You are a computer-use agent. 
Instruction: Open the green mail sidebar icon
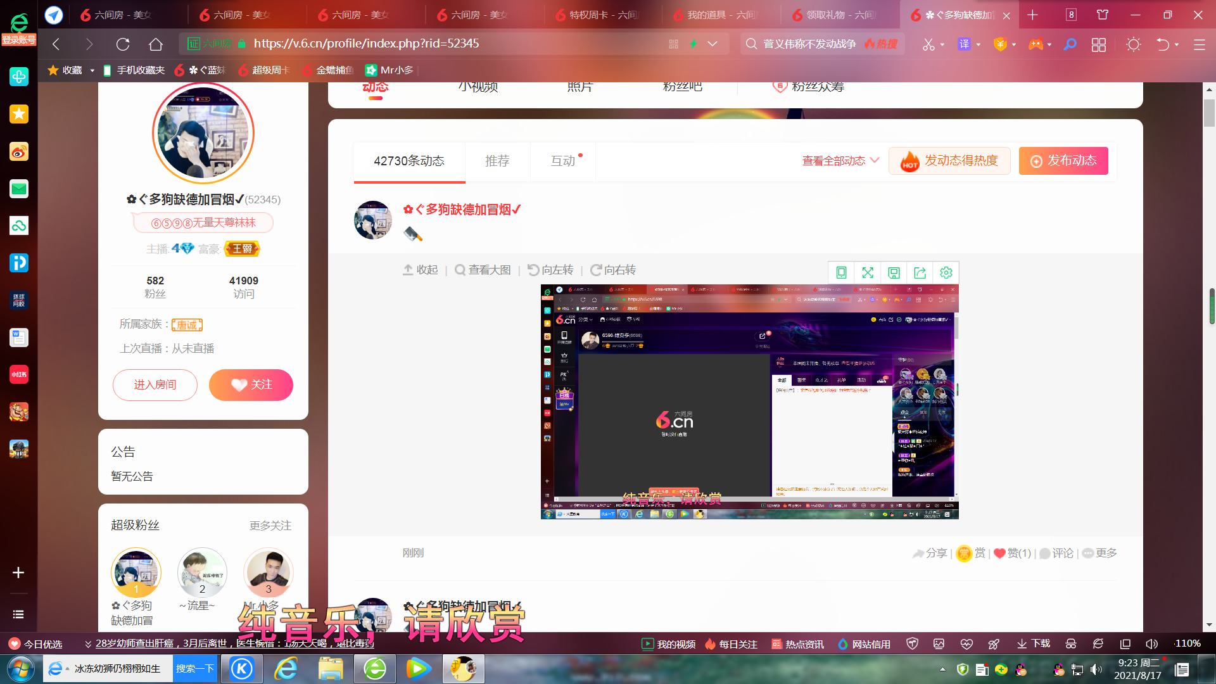[x=19, y=189]
